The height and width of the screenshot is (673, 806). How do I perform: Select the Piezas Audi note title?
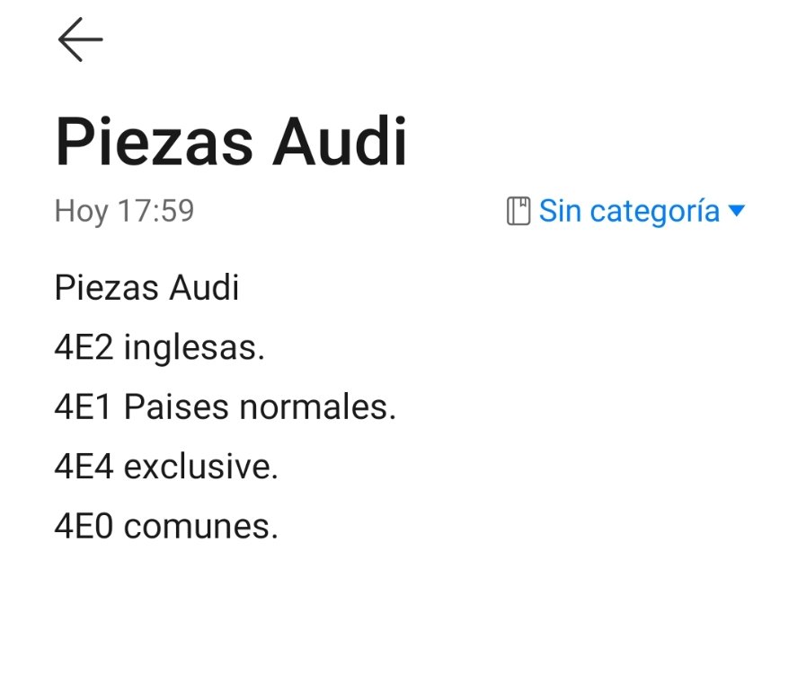point(231,142)
